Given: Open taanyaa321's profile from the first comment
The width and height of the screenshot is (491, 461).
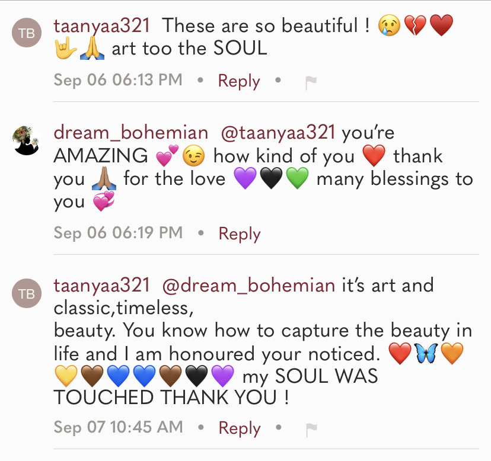Looking at the screenshot, I should pyautogui.click(x=102, y=26).
